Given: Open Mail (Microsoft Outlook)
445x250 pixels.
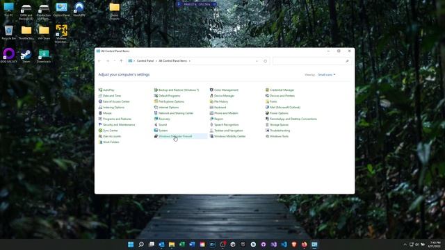Looking at the screenshot, I should 283,108.
